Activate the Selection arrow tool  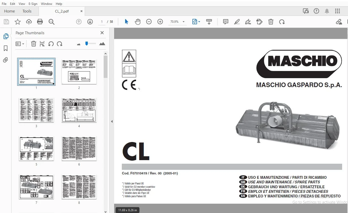point(126,22)
